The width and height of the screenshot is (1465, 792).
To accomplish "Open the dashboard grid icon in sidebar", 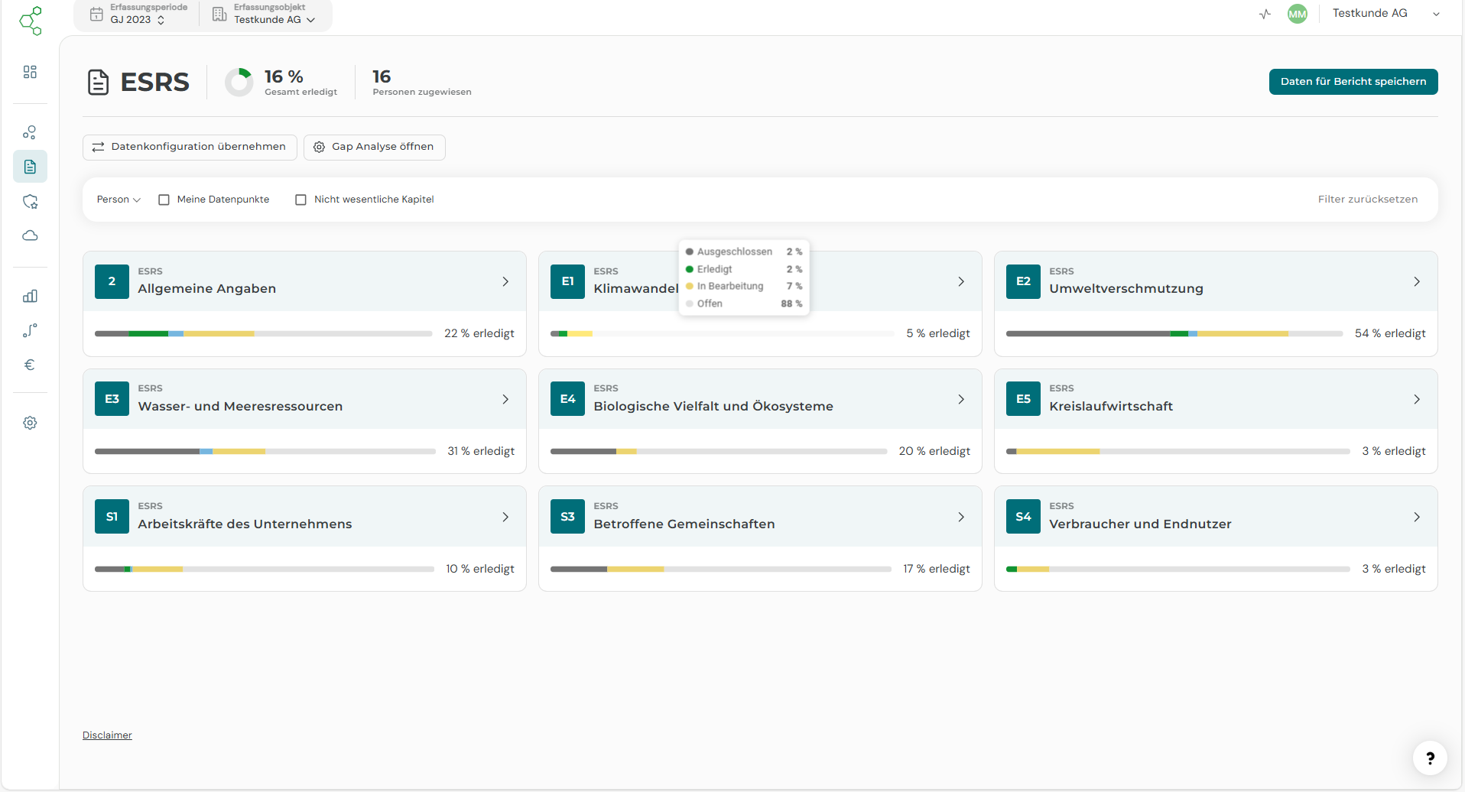I will [x=30, y=72].
